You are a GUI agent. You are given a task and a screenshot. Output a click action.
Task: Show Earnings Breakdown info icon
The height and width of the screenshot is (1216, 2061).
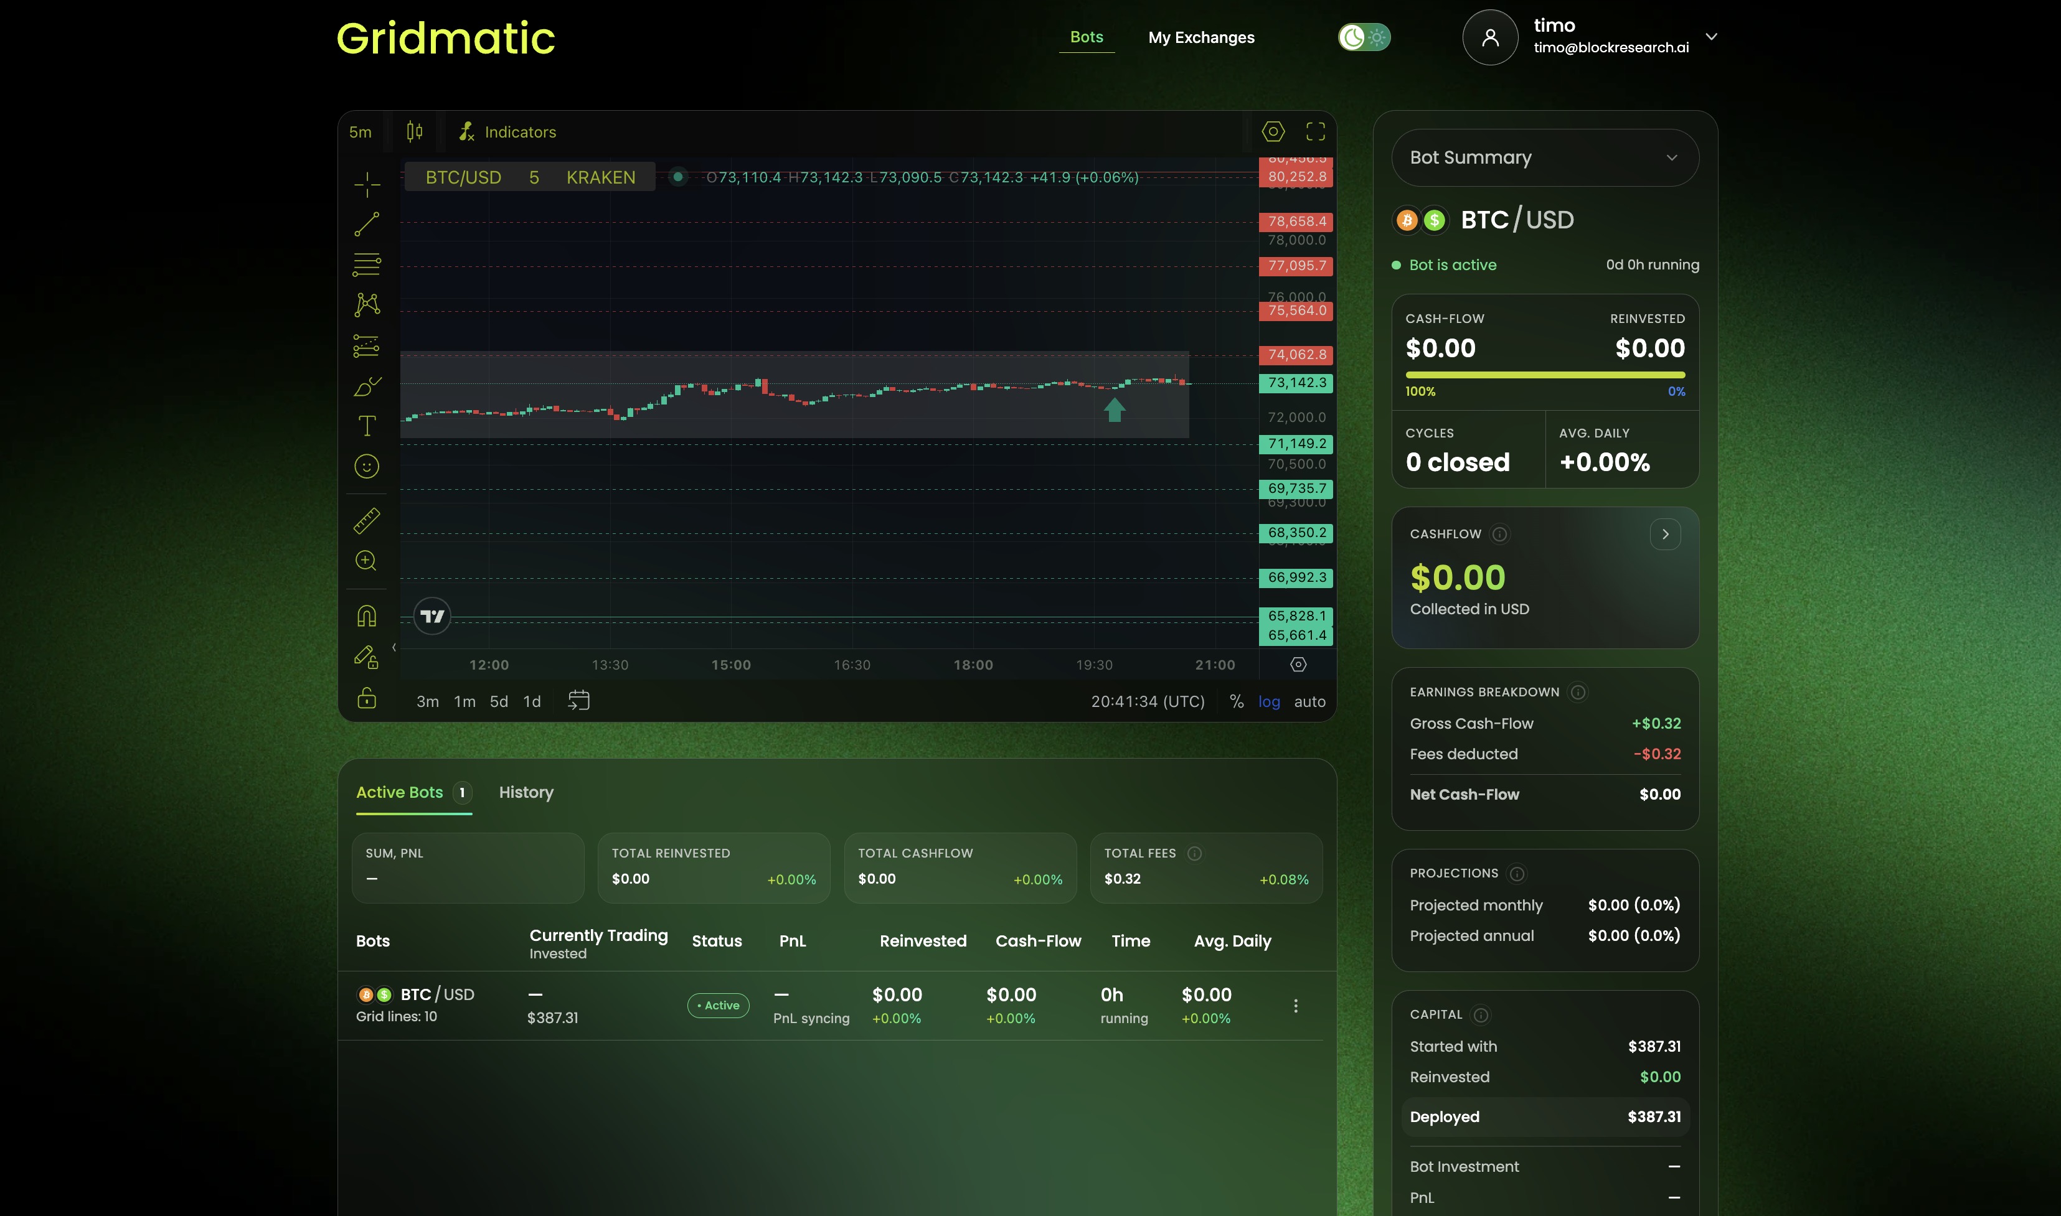(x=1577, y=693)
